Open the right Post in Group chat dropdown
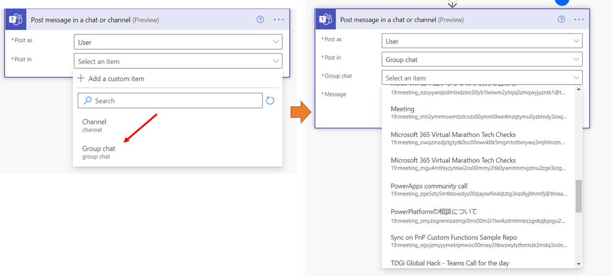The width and height of the screenshot is (612, 276). pos(482,60)
